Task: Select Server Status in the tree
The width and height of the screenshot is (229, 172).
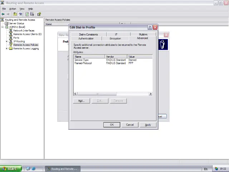Action: tap(16, 23)
